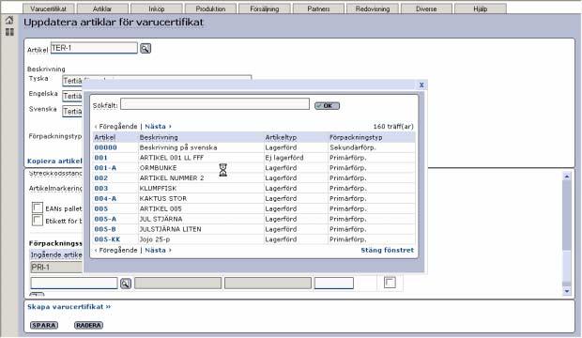Select article 005-B in the list
Viewport: 582px width, 338px height.
tap(105, 229)
